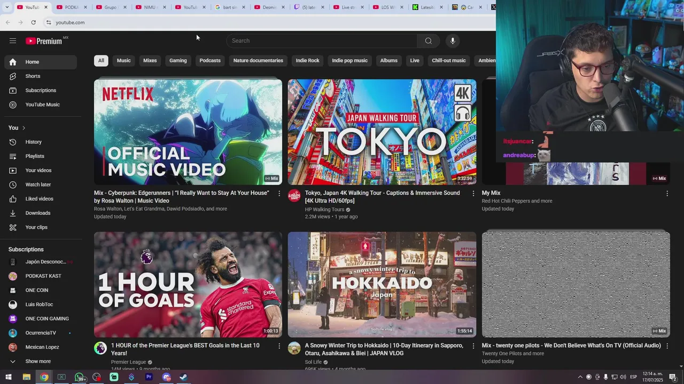Screen dimensions: 684x384
Task: Select the Live filter chip
Action: (x=415, y=61)
